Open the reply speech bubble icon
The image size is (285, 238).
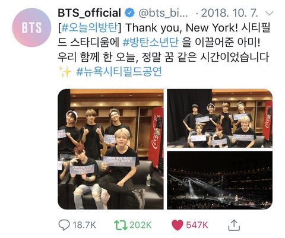(64, 225)
